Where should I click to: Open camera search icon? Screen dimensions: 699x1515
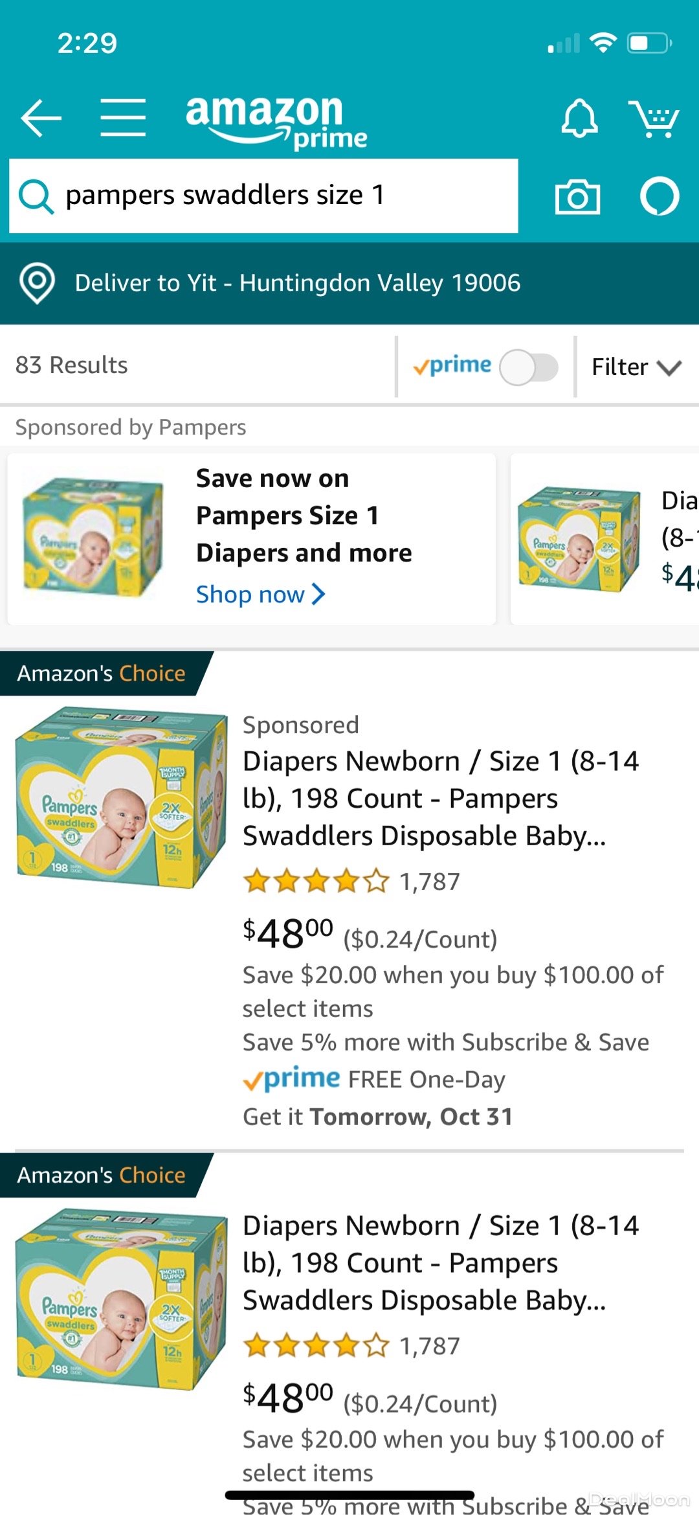pyautogui.click(x=577, y=196)
